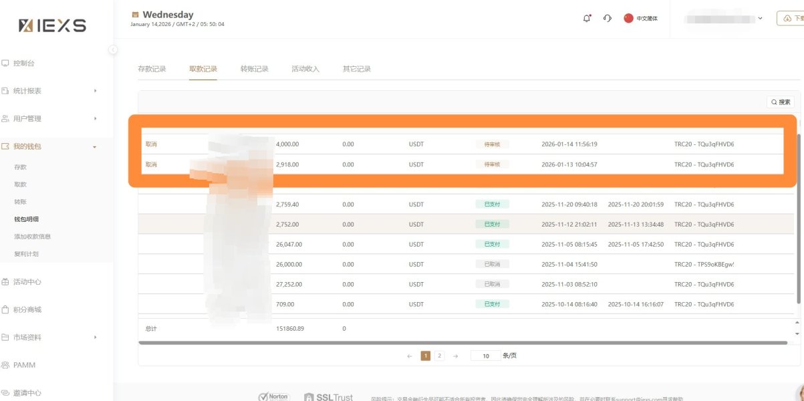Open the notification bell icon
804x401 pixels.
(587, 18)
